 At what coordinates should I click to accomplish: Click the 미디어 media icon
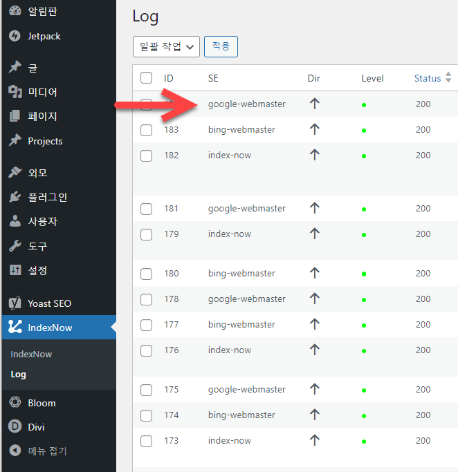(15, 92)
